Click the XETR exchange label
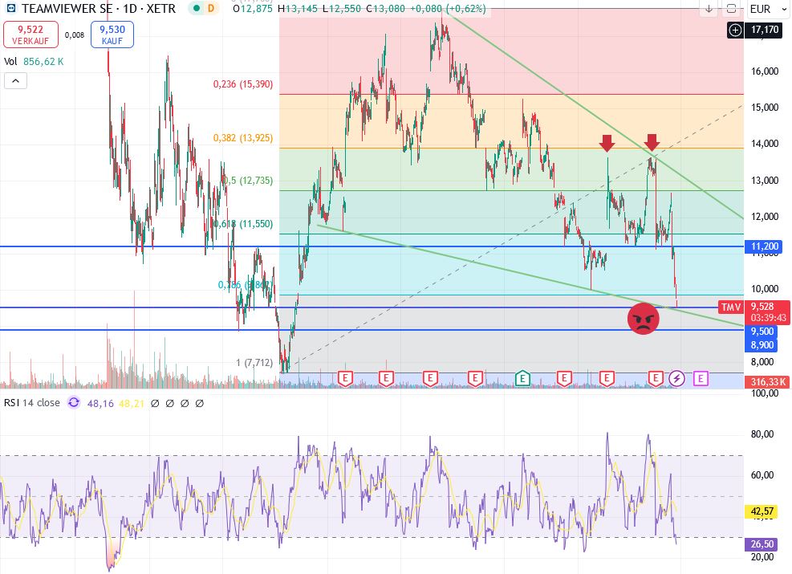The height and width of the screenshot is (574, 792). [161, 9]
